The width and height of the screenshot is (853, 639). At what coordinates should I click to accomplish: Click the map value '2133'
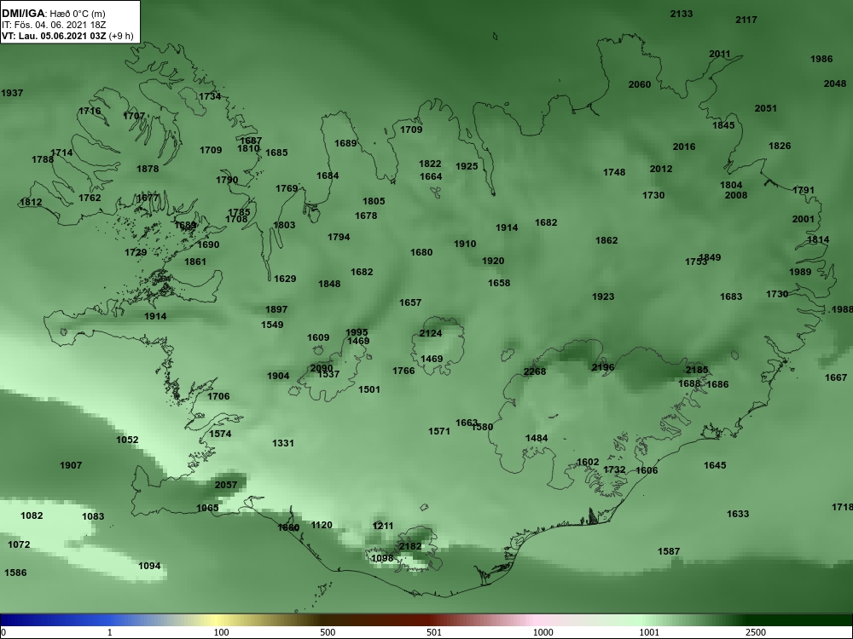[x=681, y=14]
